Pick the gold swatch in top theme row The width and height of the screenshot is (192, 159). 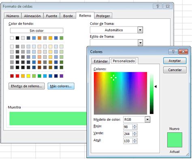pos(50,38)
